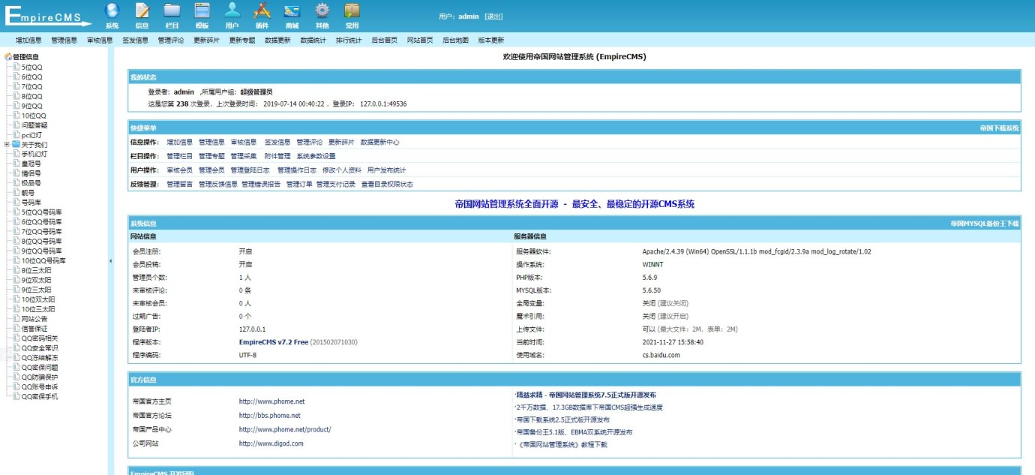Select 号码库 in the sidebar tree

(x=31, y=203)
